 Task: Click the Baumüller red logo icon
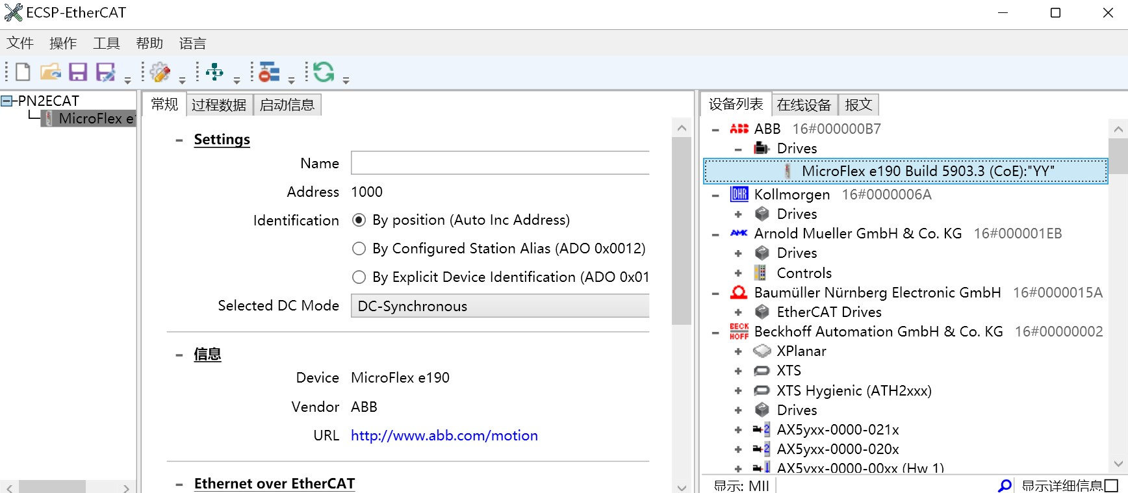point(739,292)
